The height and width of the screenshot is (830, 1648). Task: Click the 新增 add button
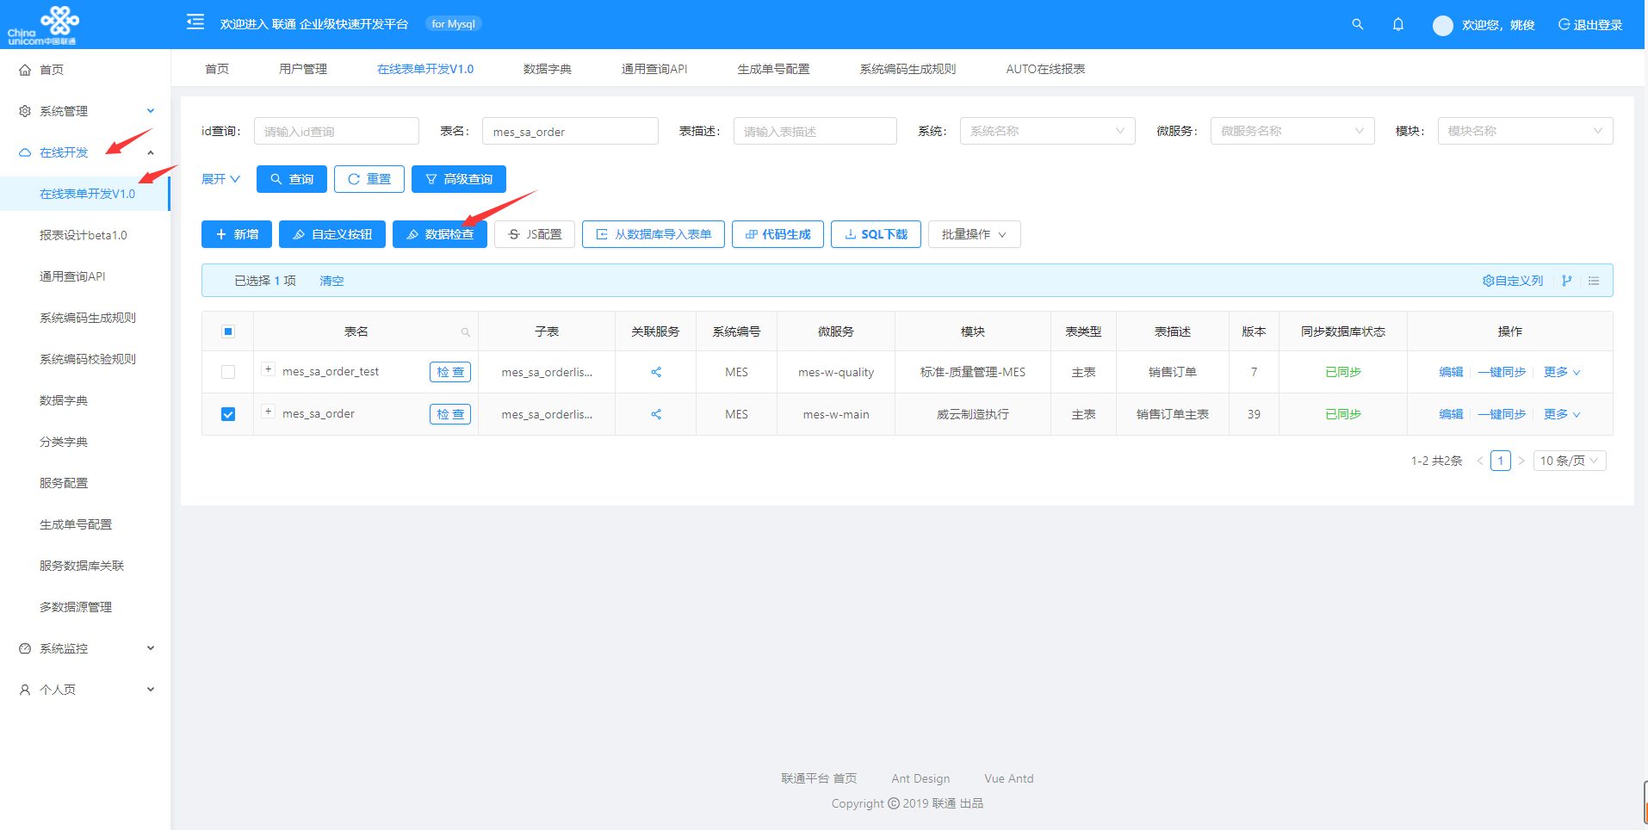click(237, 234)
